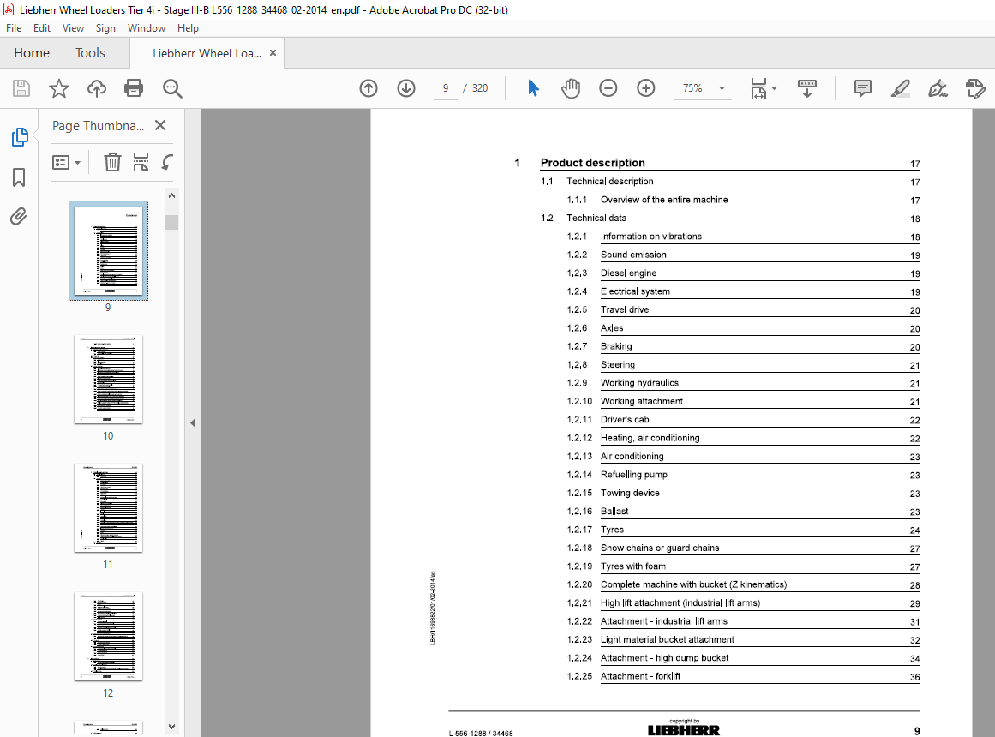
Task: Choose the selection arrow tool
Action: coord(533,88)
